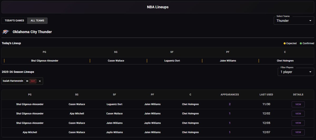The height and width of the screenshot is (140, 316).
Task: View details for the 11/30 lineup
Action: pyautogui.click(x=298, y=104)
